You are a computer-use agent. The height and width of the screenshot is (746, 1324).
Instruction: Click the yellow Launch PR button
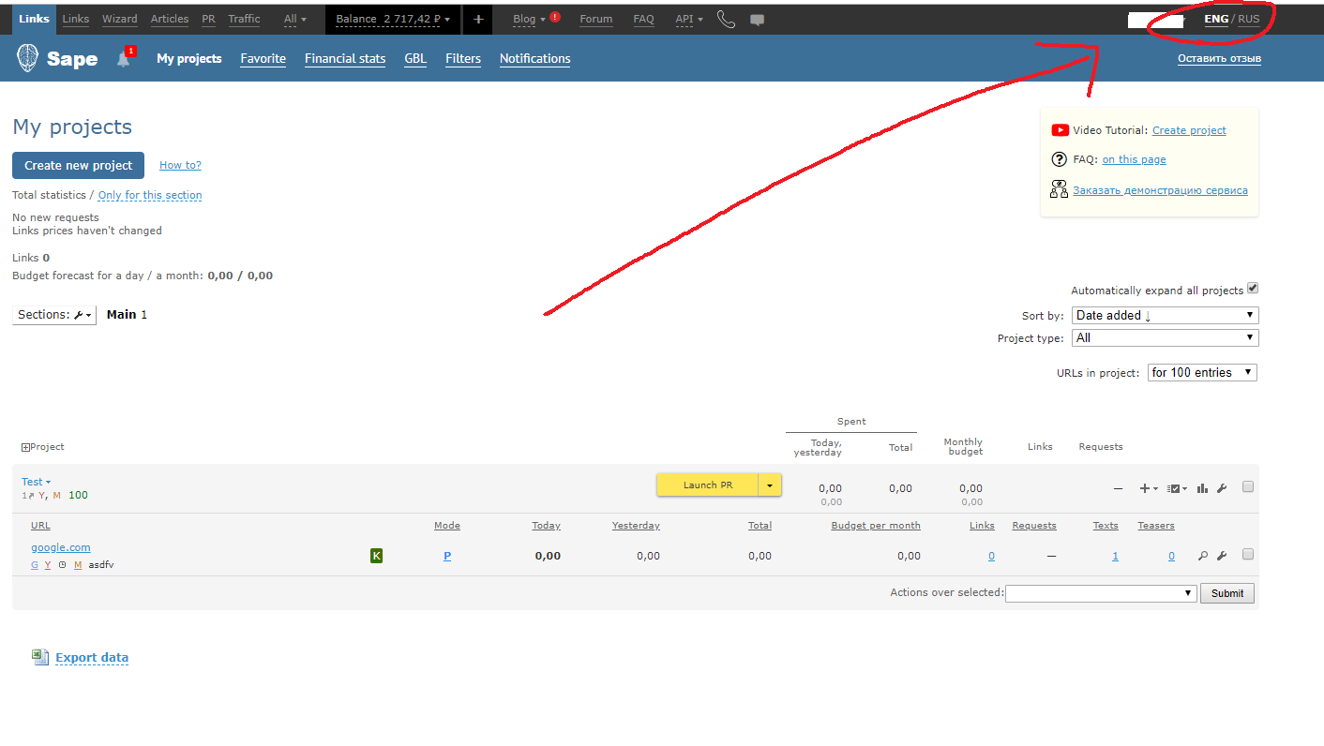707,485
